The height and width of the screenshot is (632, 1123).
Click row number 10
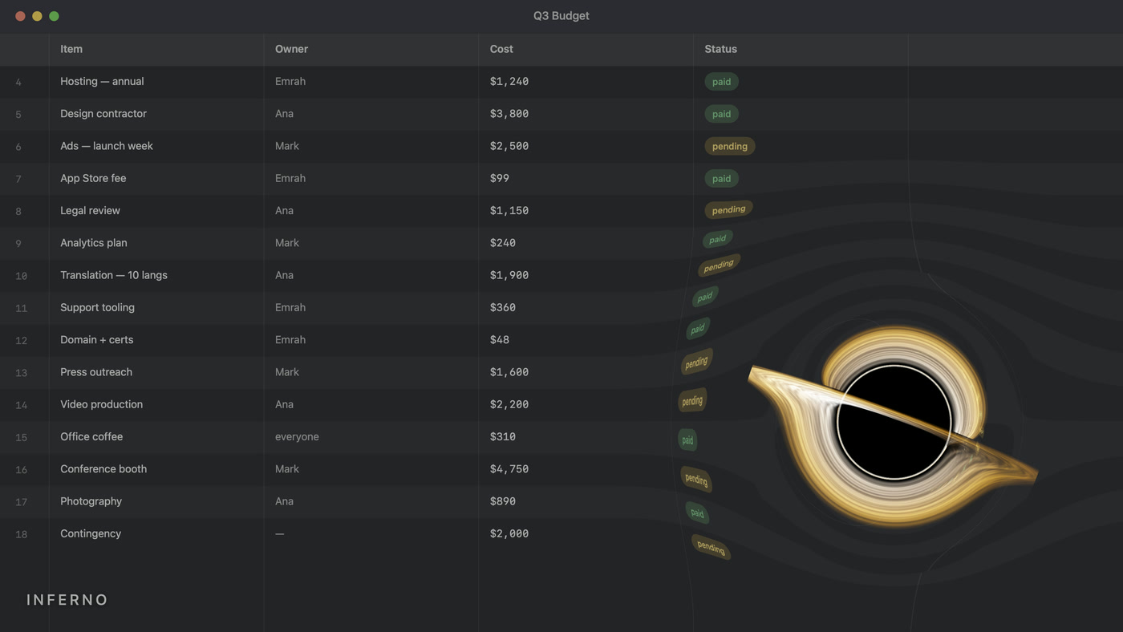click(x=22, y=276)
